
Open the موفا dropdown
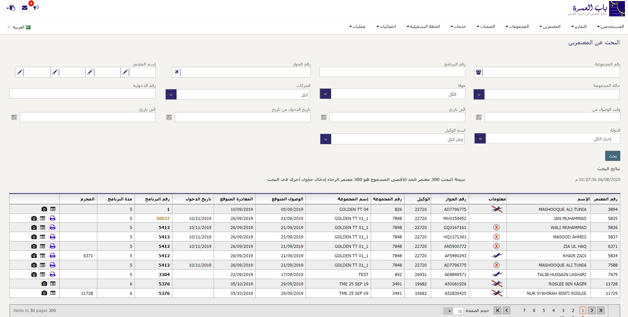(325, 94)
